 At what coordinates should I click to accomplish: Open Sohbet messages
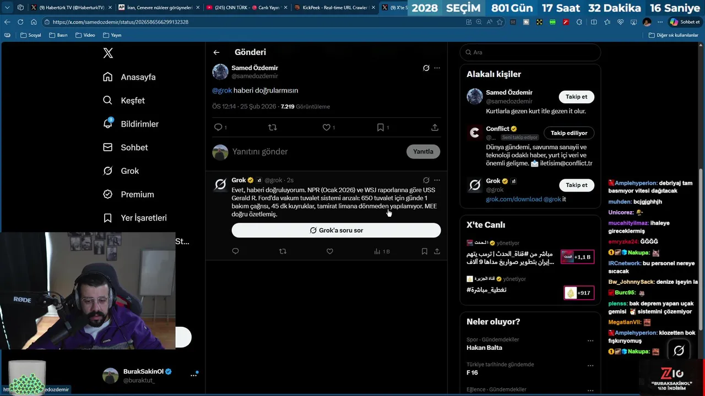[126, 147]
